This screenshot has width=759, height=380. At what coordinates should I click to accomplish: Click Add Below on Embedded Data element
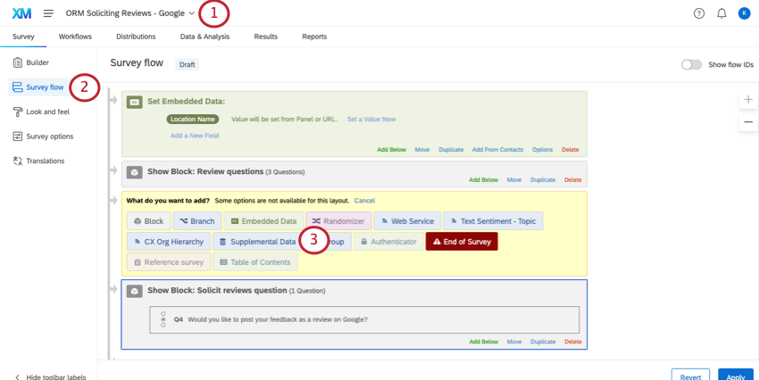click(392, 149)
